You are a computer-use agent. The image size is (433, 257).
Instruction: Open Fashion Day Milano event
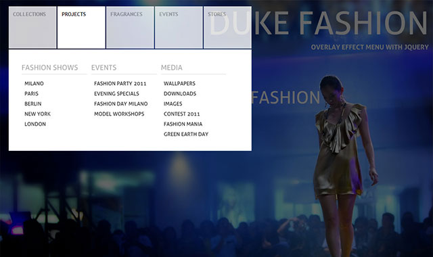point(121,103)
